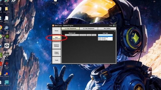Launch the Arduino IDE shortcut
The width and height of the screenshot is (161, 90).
(7, 83)
